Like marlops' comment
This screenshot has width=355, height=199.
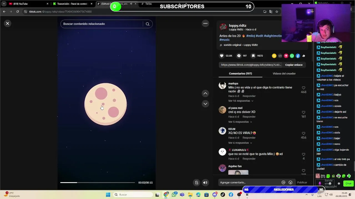point(303,88)
